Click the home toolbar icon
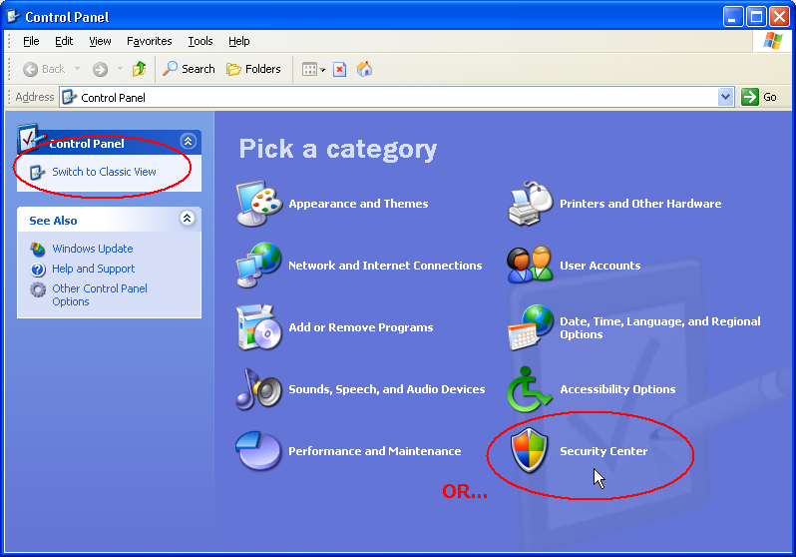Image resolution: width=796 pixels, height=557 pixels. pos(364,69)
